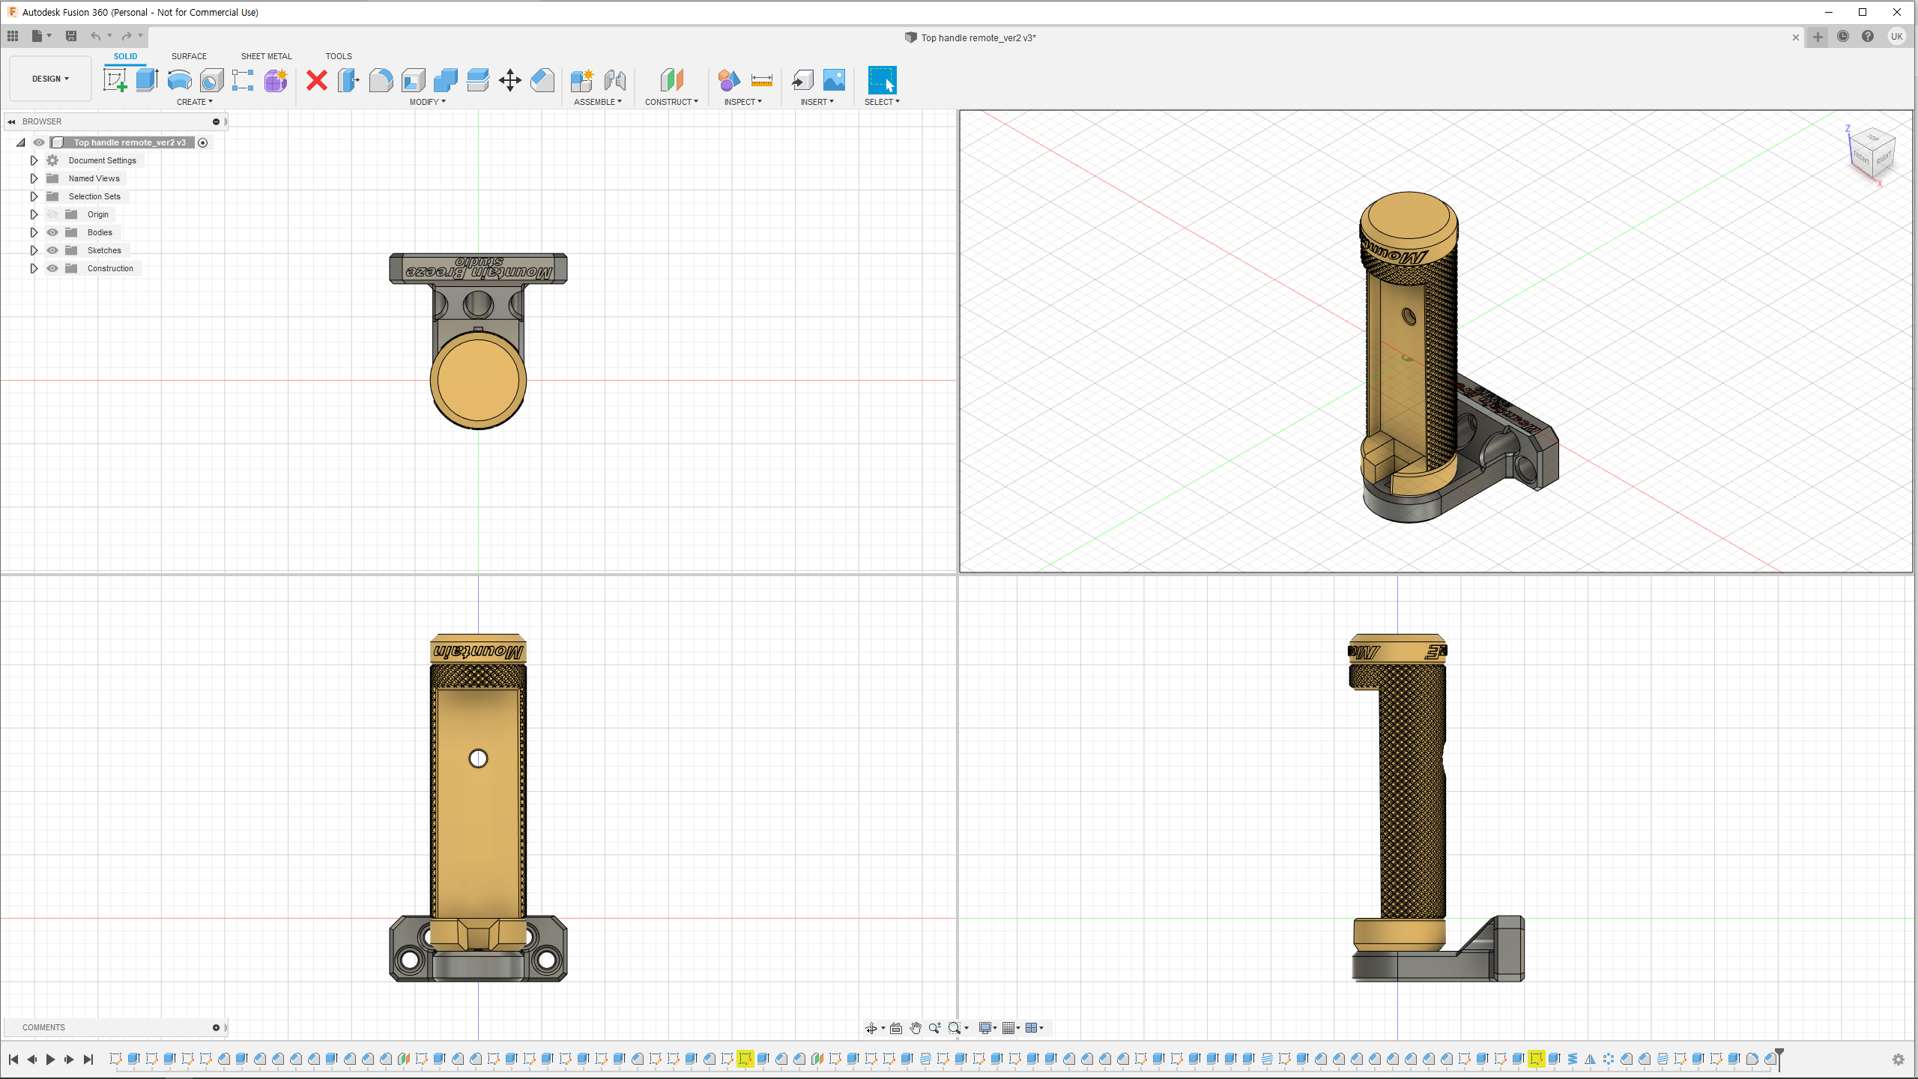This screenshot has height=1079, width=1918.
Task: Open the Measure tool icon
Action: pos(761,80)
